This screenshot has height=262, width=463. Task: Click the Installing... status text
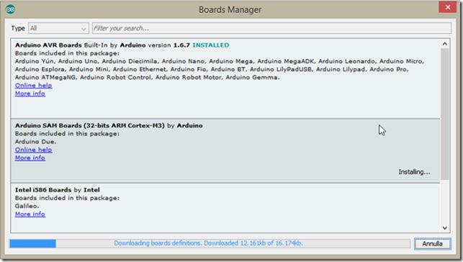[x=414, y=172]
